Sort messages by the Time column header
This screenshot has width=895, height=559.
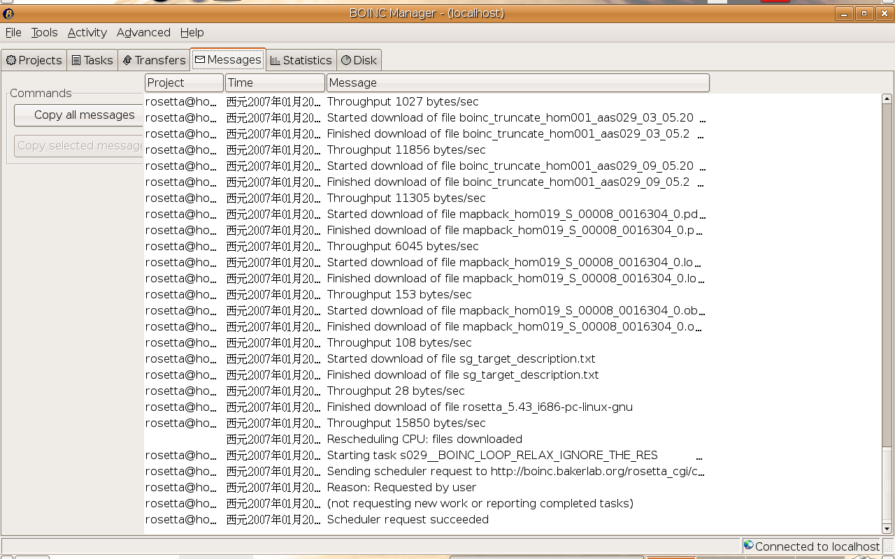coord(275,82)
